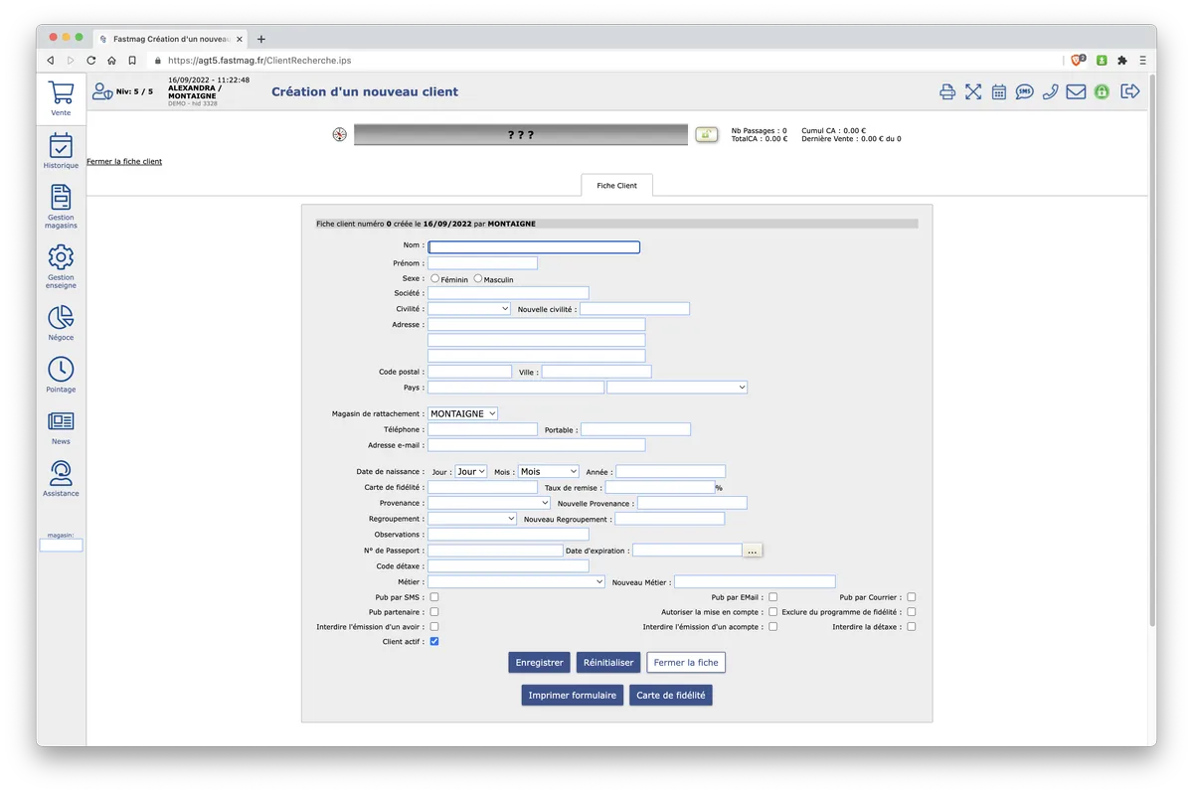Open the Pointage clock icon
Screen dimensions: 1193x794
click(61, 369)
